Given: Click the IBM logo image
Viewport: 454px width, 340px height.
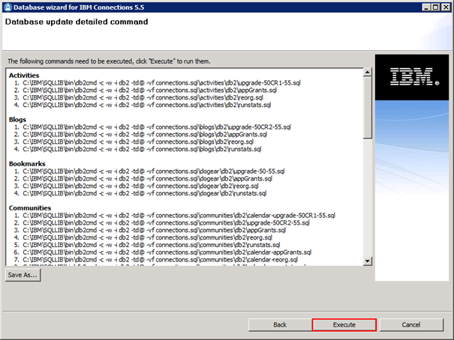Looking at the screenshot, I should (x=410, y=75).
